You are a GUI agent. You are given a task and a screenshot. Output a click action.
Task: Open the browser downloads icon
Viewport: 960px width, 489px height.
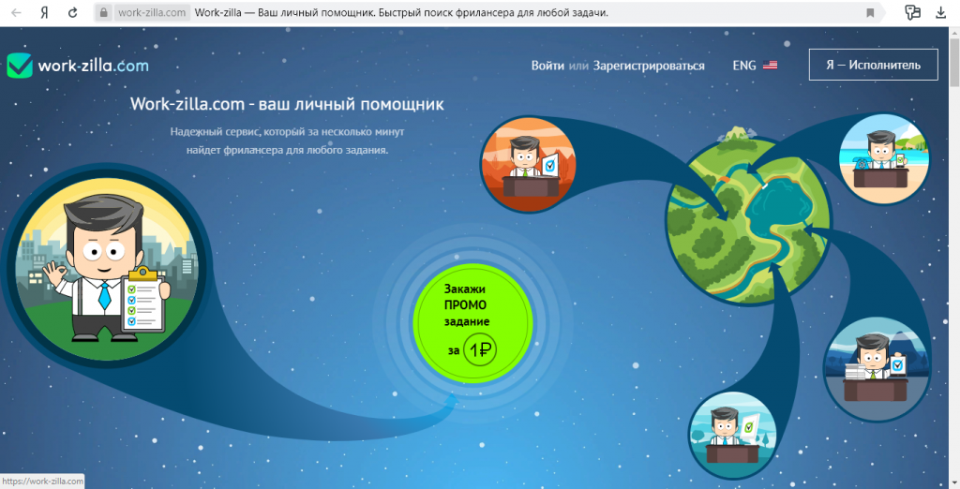point(941,13)
